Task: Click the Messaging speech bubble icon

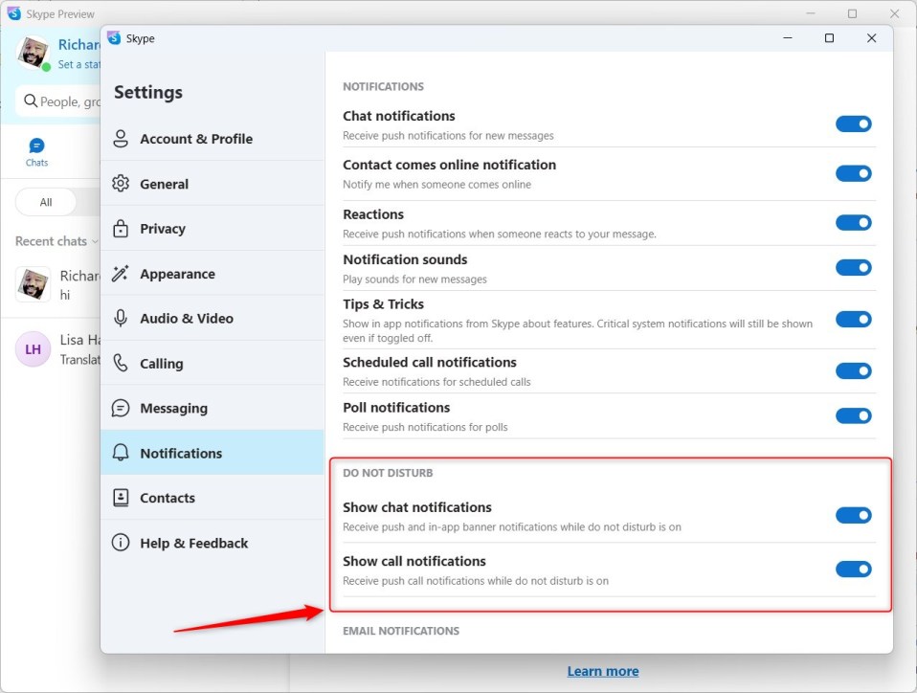Action: [121, 408]
